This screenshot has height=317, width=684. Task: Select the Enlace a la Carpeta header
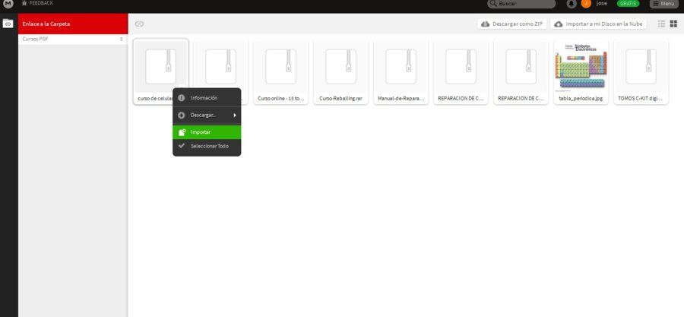click(x=73, y=24)
